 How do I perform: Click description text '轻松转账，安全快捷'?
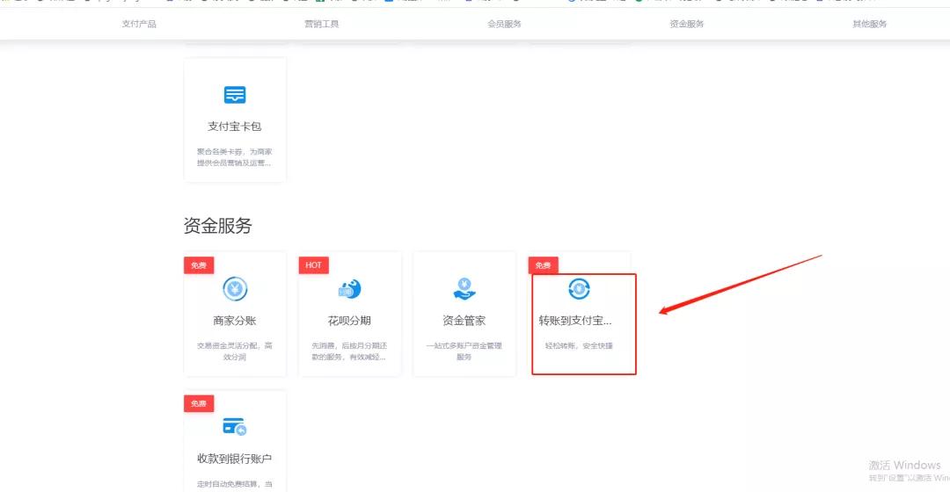(x=579, y=345)
